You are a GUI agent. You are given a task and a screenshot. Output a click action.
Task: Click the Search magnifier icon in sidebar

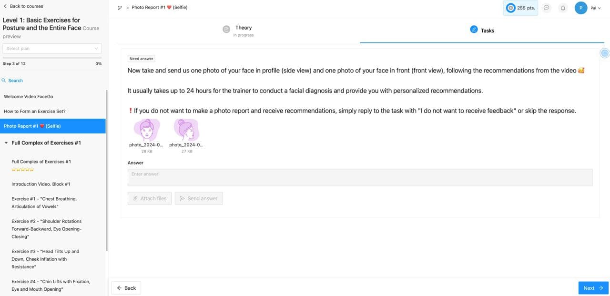[4, 81]
